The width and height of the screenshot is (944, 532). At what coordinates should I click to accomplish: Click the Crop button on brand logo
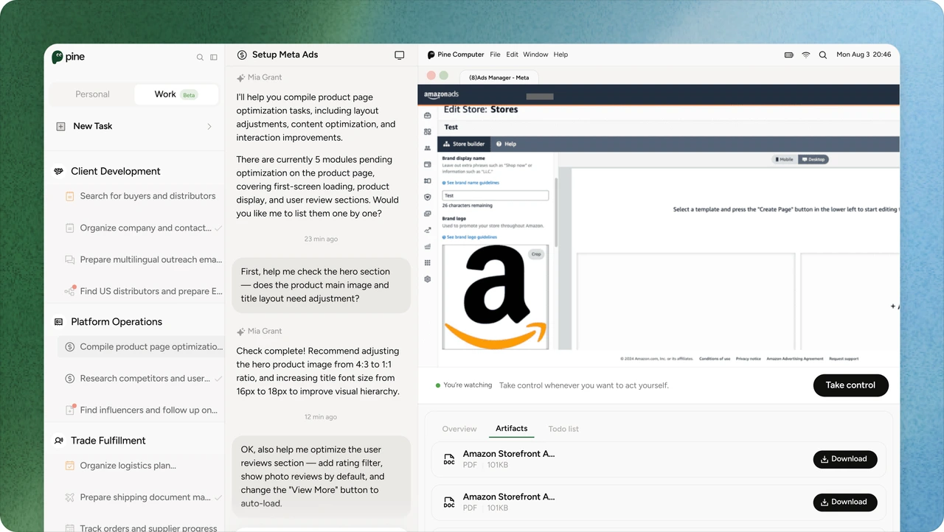click(x=536, y=254)
